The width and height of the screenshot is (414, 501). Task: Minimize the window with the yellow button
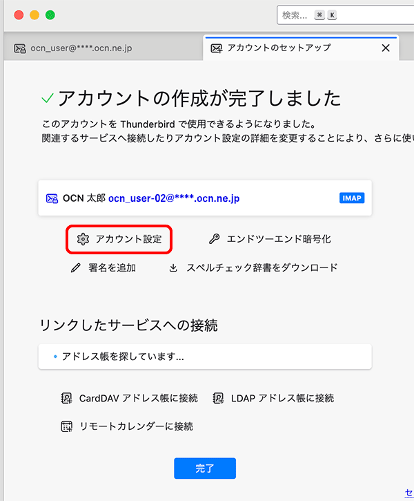(34, 15)
